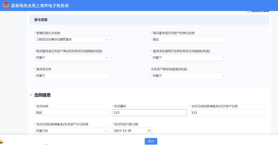Click the 合同约定付款日期 date field
Screen dimensions: 278x145
click(130, 131)
